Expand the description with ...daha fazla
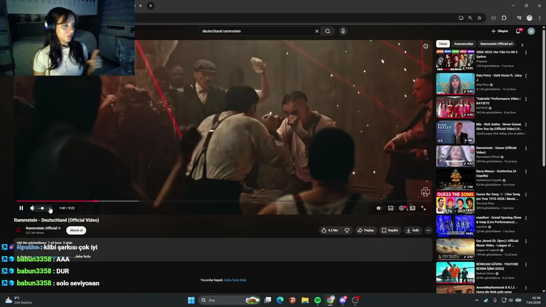Image resolution: width=546 pixels, height=307 pixels. pos(82,256)
